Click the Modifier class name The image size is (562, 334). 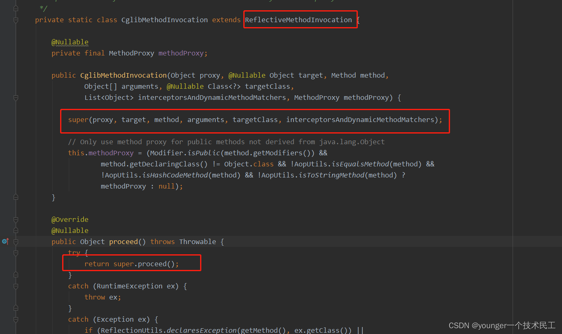click(x=167, y=153)
